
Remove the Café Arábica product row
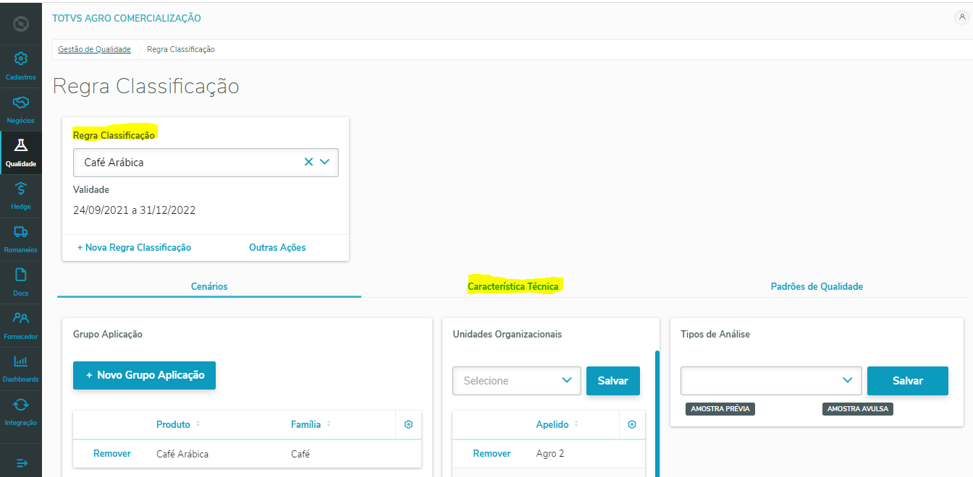click(x=112, y=454)
